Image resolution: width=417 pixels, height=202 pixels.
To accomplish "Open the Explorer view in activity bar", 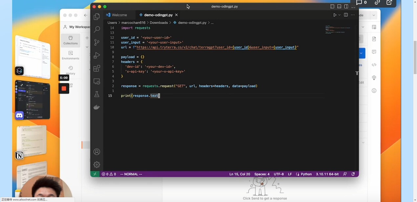I will pos(97,17).
